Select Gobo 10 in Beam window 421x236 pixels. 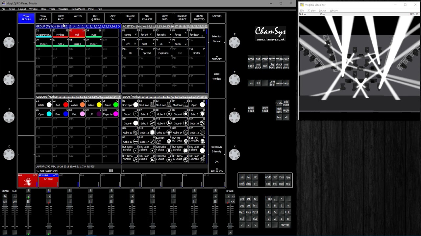pos(197,122)
